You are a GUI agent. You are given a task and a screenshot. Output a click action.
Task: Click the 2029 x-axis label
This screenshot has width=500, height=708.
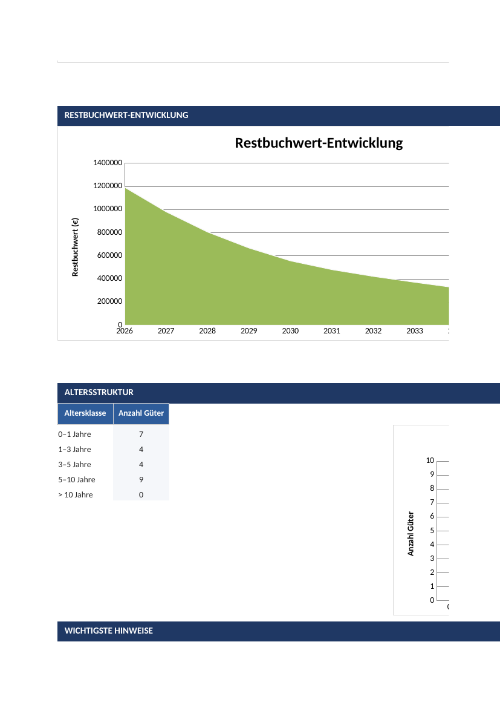[x=249, y=331]
